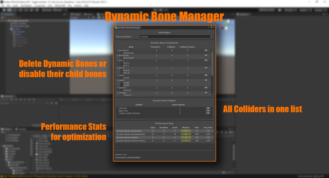
Task: Select the Dynamic Bone Manager tab
Action: click(x=127, y=27)
